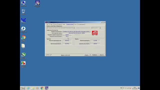Minimize the CPU-Z window
Viewport: 160px width, 90px height.
point(101,22)
